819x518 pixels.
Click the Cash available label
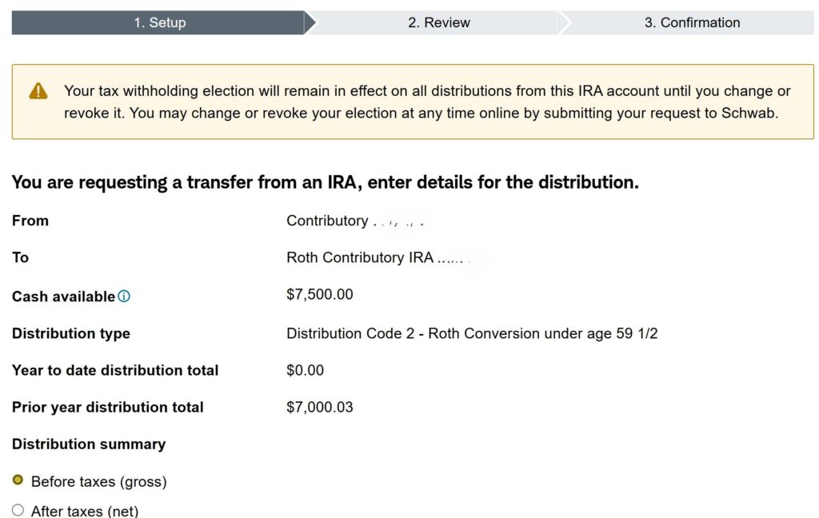tap(63, 297)
